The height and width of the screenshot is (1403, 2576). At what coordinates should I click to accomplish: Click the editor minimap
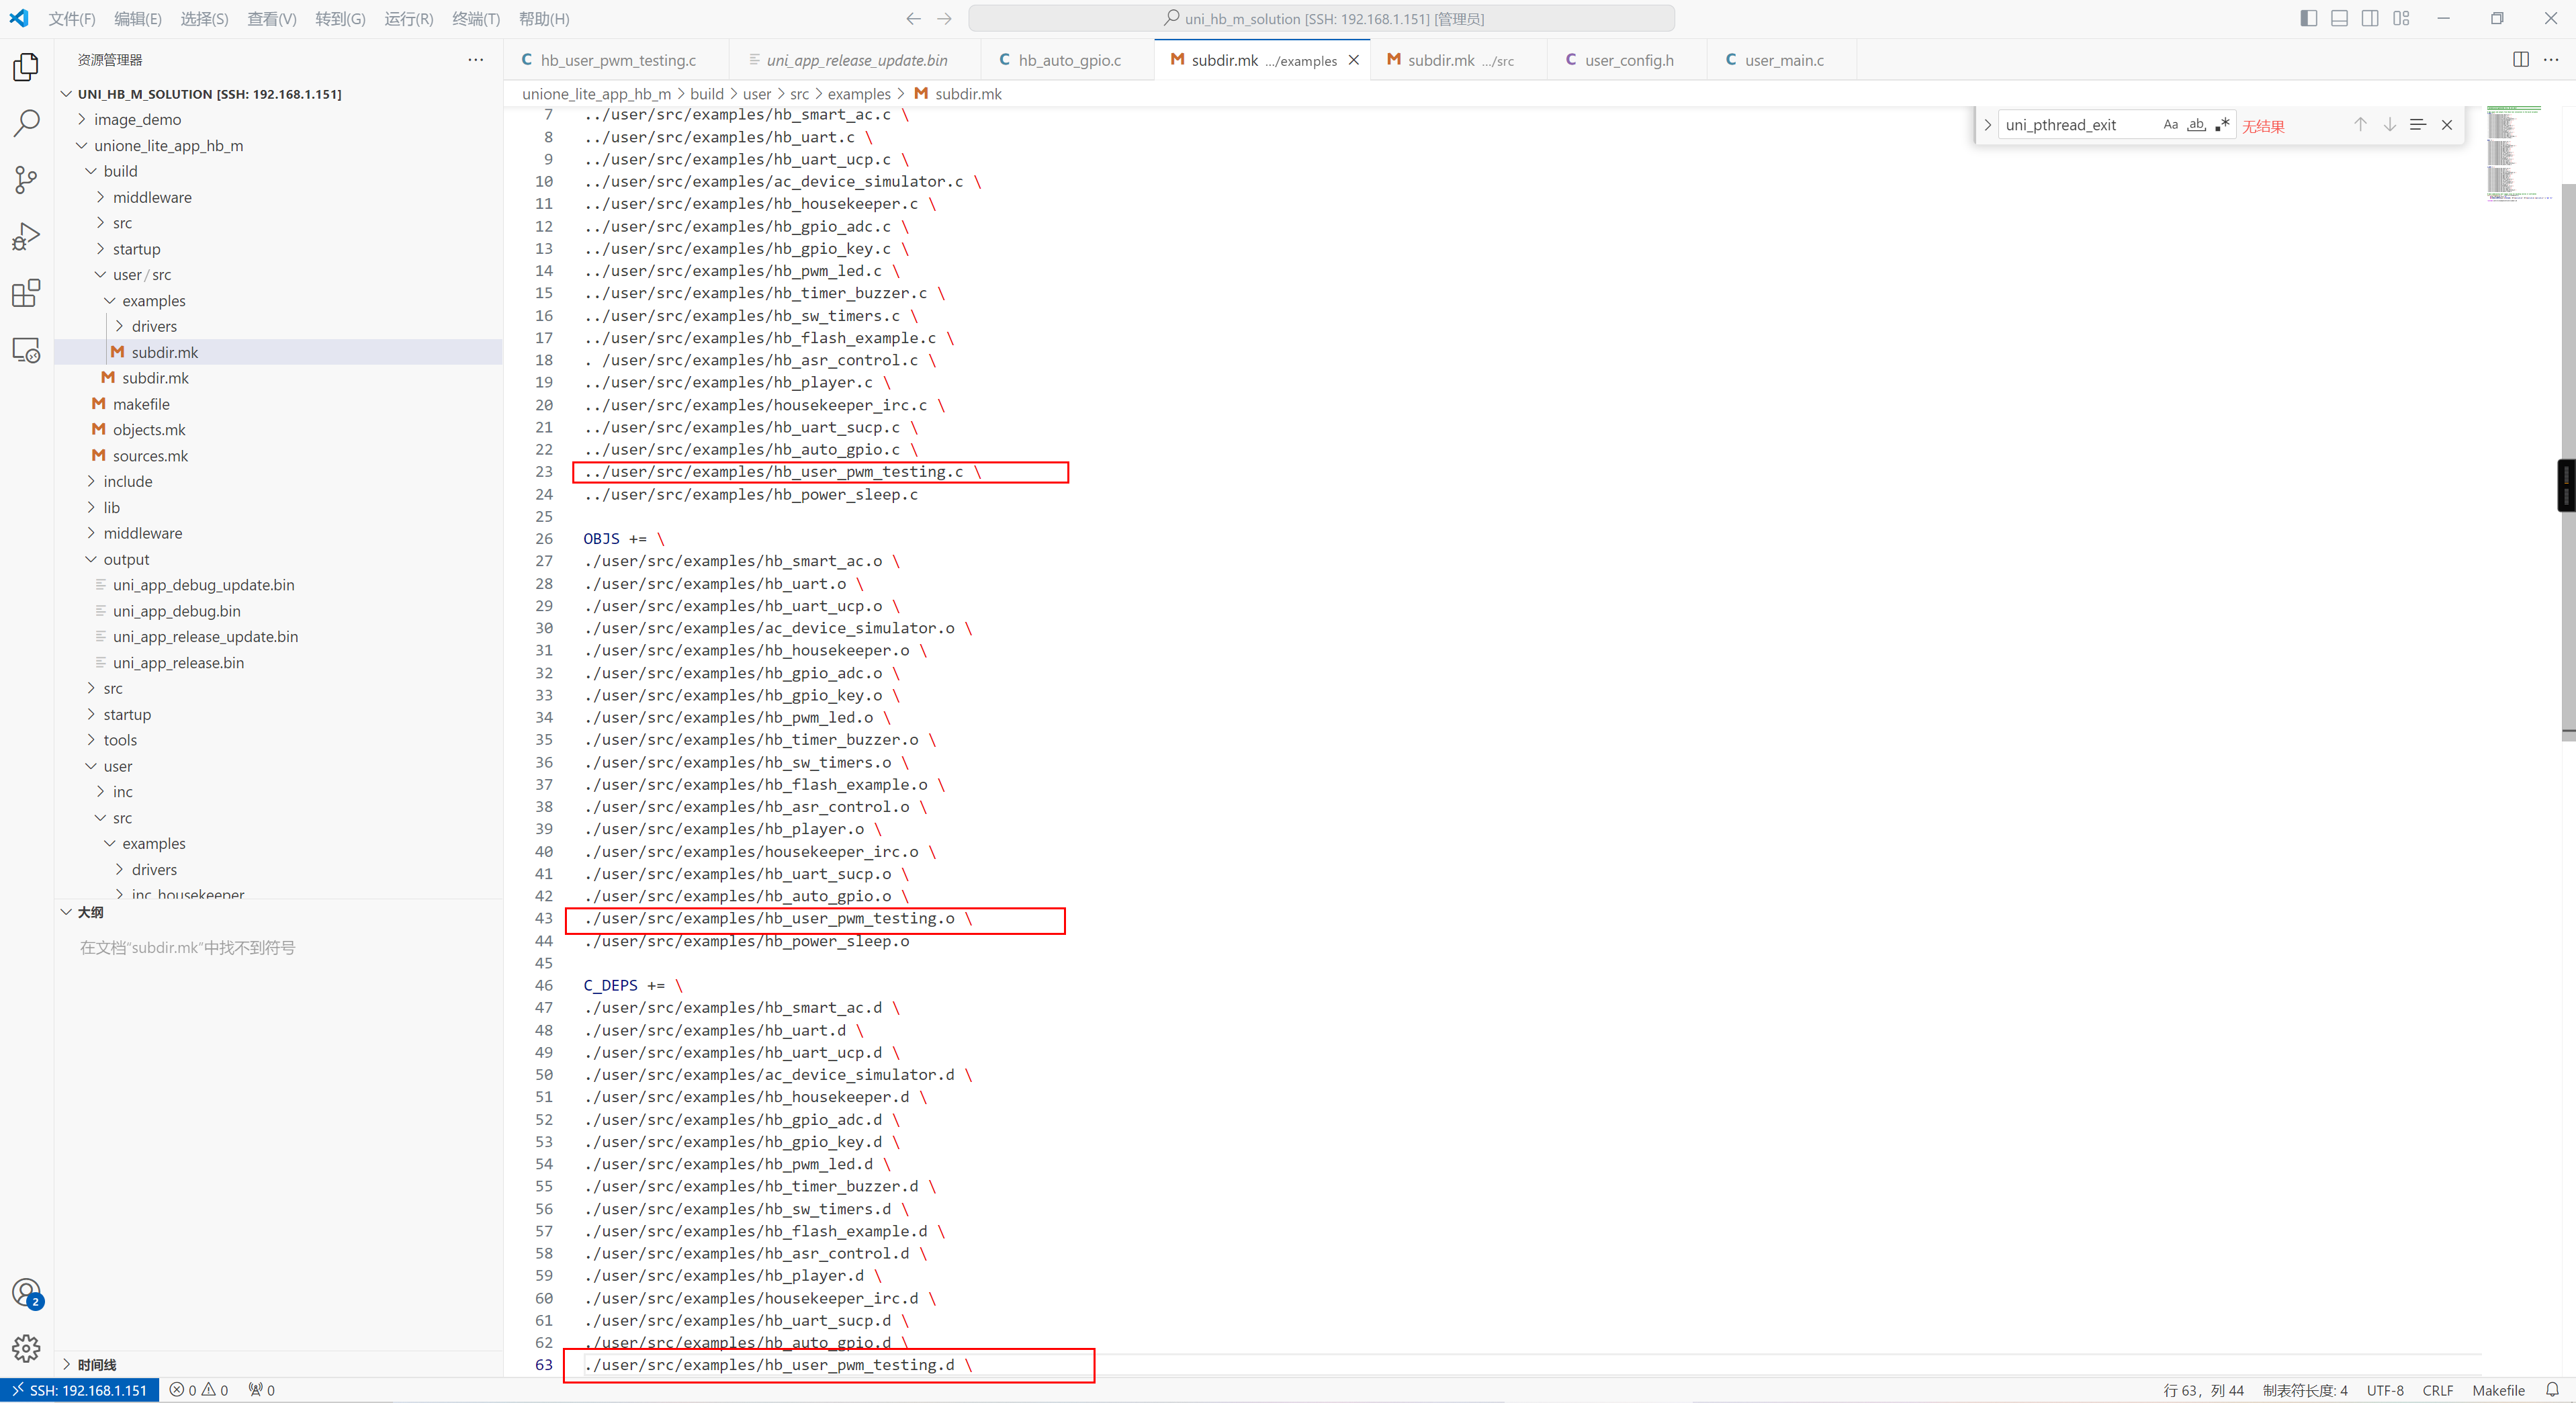[x=2519, y=153]
